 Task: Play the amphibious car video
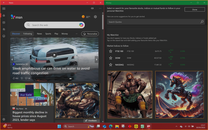point(54,55)
